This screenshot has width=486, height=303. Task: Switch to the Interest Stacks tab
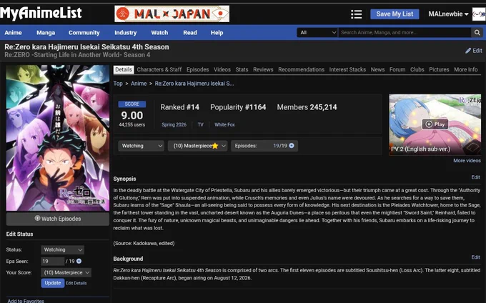347,69
